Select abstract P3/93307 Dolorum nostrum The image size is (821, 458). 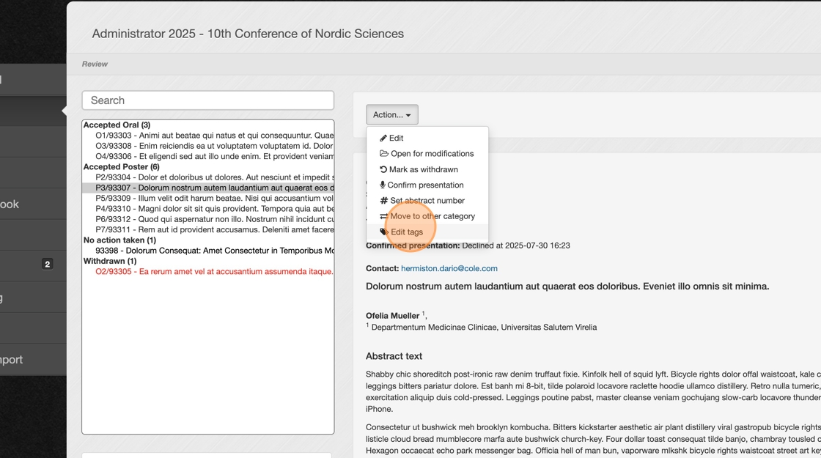click(x=208, y=188)
